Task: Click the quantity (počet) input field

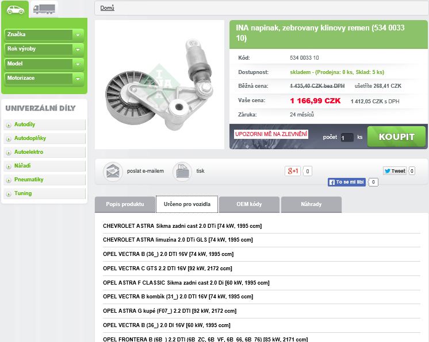Action: click(347, 138)
